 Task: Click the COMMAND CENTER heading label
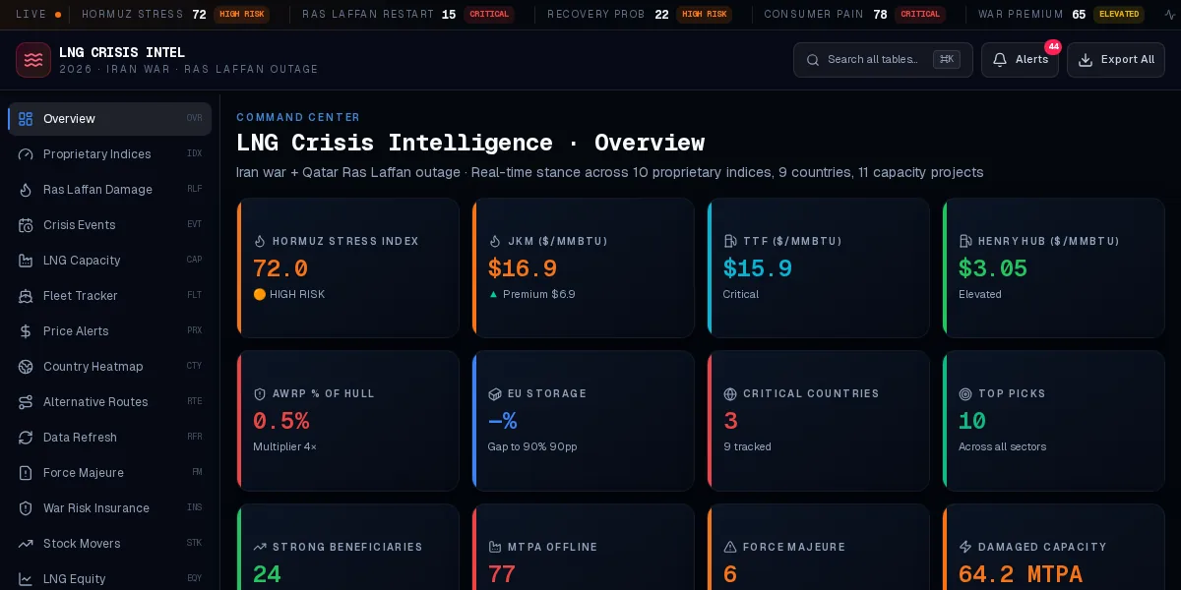pos(298,117)
